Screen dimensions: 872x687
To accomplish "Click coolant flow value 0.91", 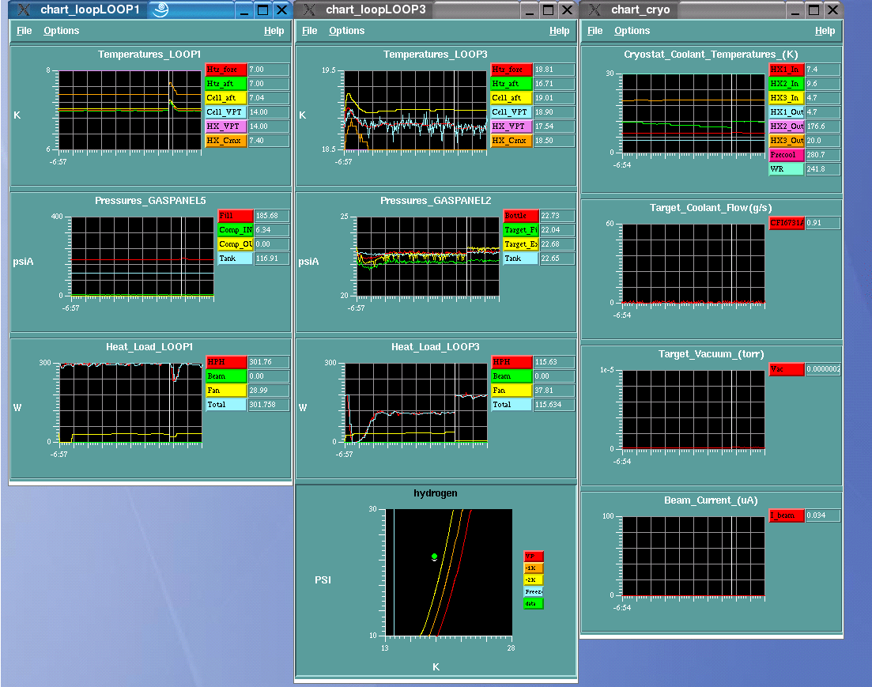I will point(823,223).
